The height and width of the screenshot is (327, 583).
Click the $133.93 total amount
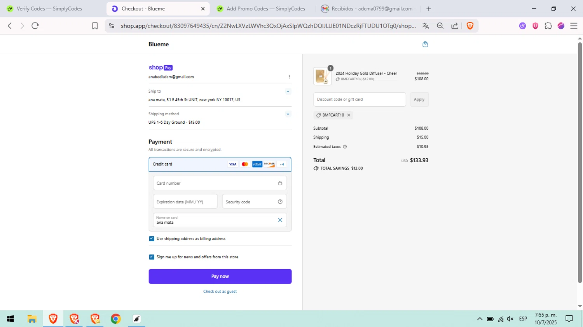[419, 160]
